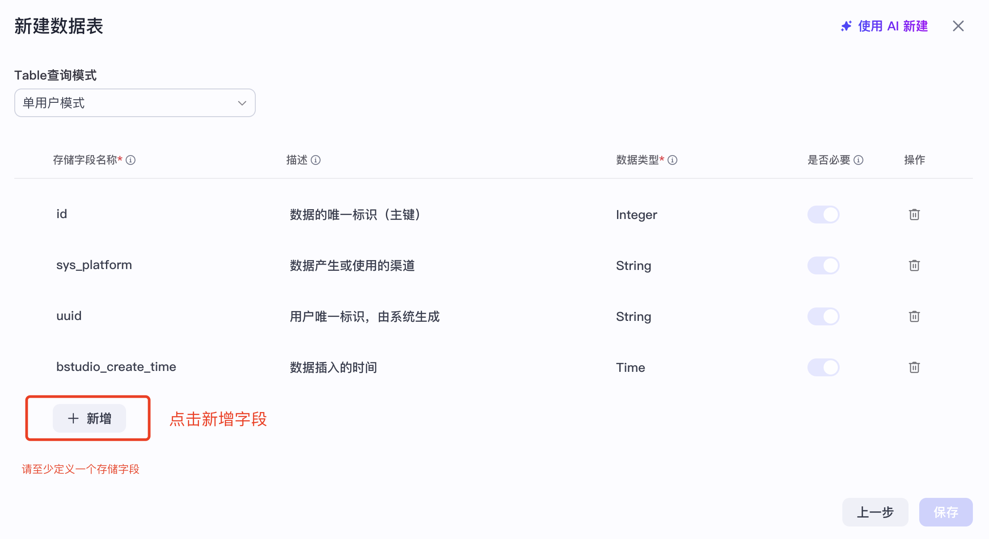Click the Integer data type of id

pos(636,215)
